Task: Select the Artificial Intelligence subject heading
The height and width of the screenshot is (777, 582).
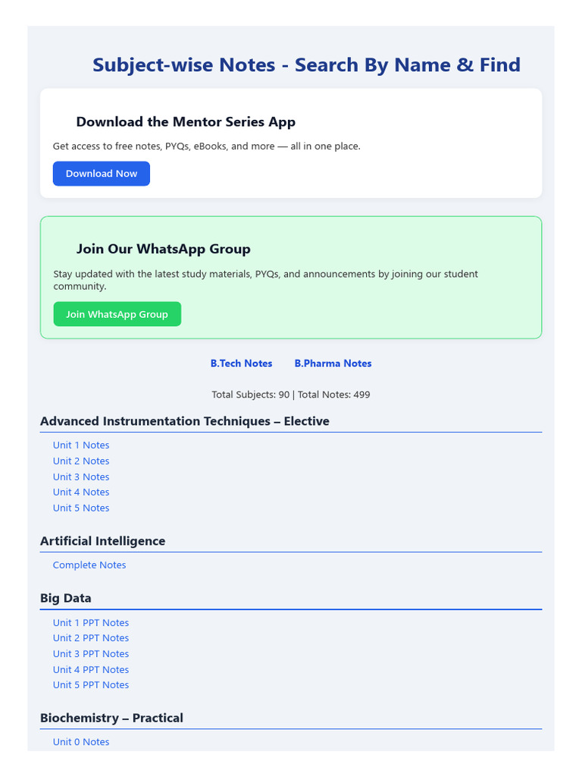Action: 102,541
